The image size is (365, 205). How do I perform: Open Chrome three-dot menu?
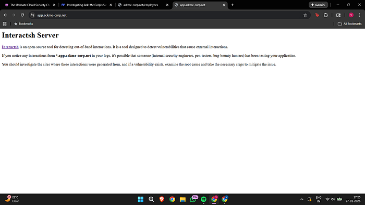pyautogui.click(x=360, y=15)
